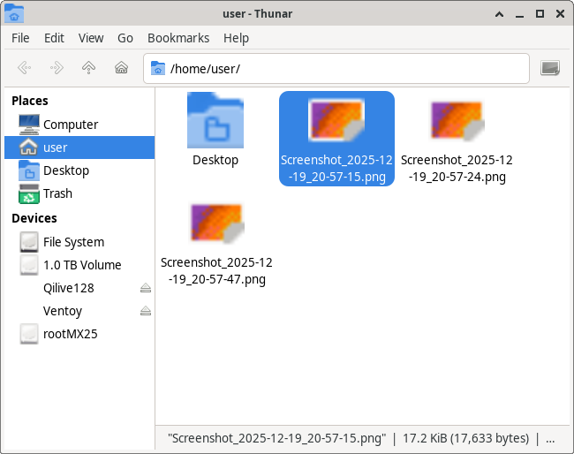Open the Desktop folder icon in file view
This screenshot has width=574, height=454.
[x=215, y=123]
